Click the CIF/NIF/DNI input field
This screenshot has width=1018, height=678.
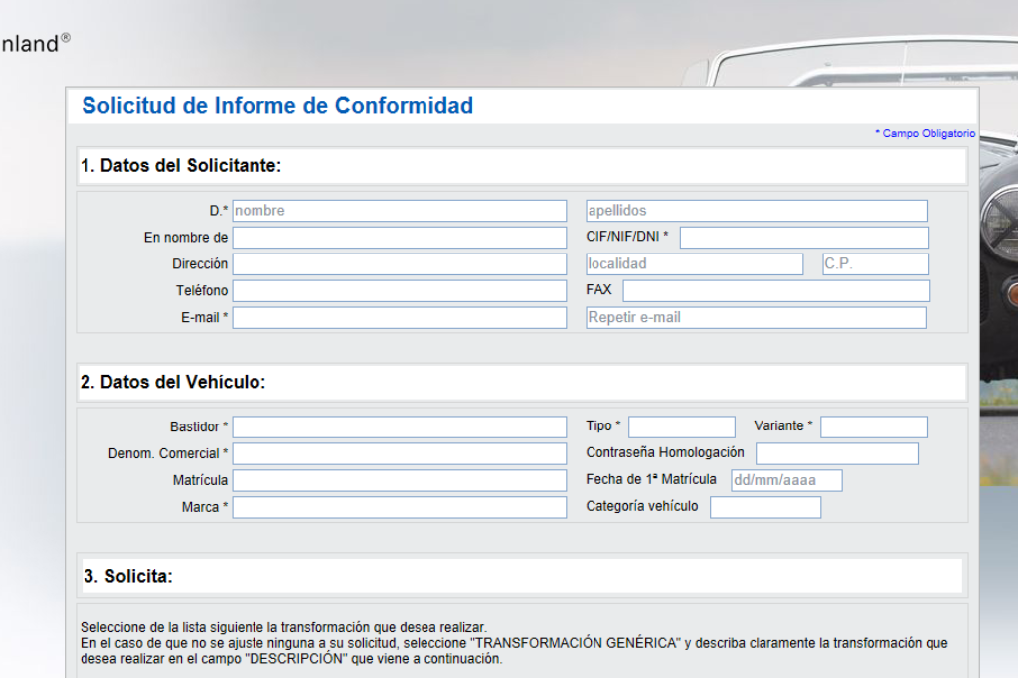point(803,238)
